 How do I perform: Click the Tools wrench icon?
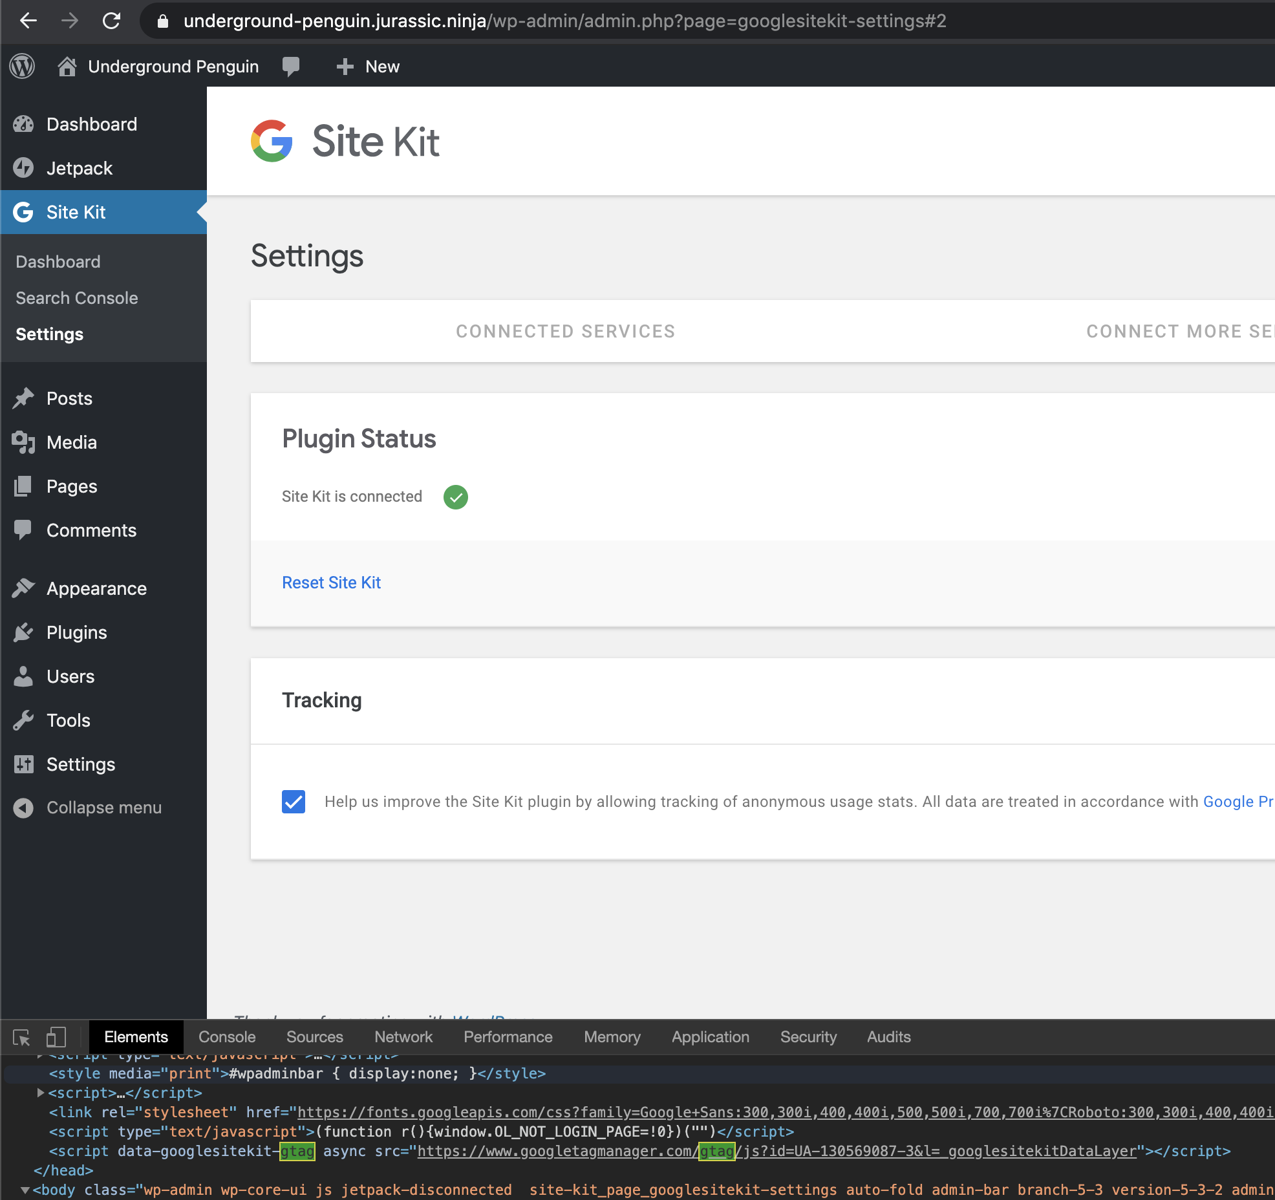[x=23, y=720]
